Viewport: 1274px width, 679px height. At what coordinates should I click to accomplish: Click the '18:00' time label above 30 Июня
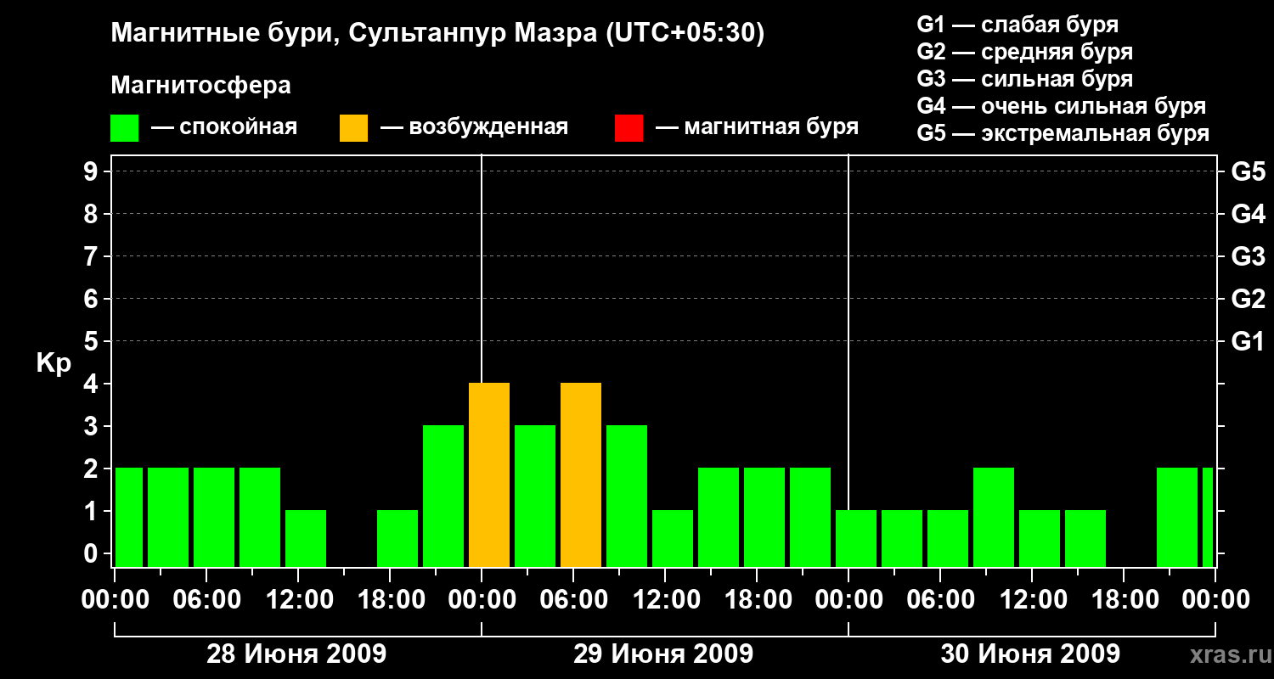click(1124, 599)
